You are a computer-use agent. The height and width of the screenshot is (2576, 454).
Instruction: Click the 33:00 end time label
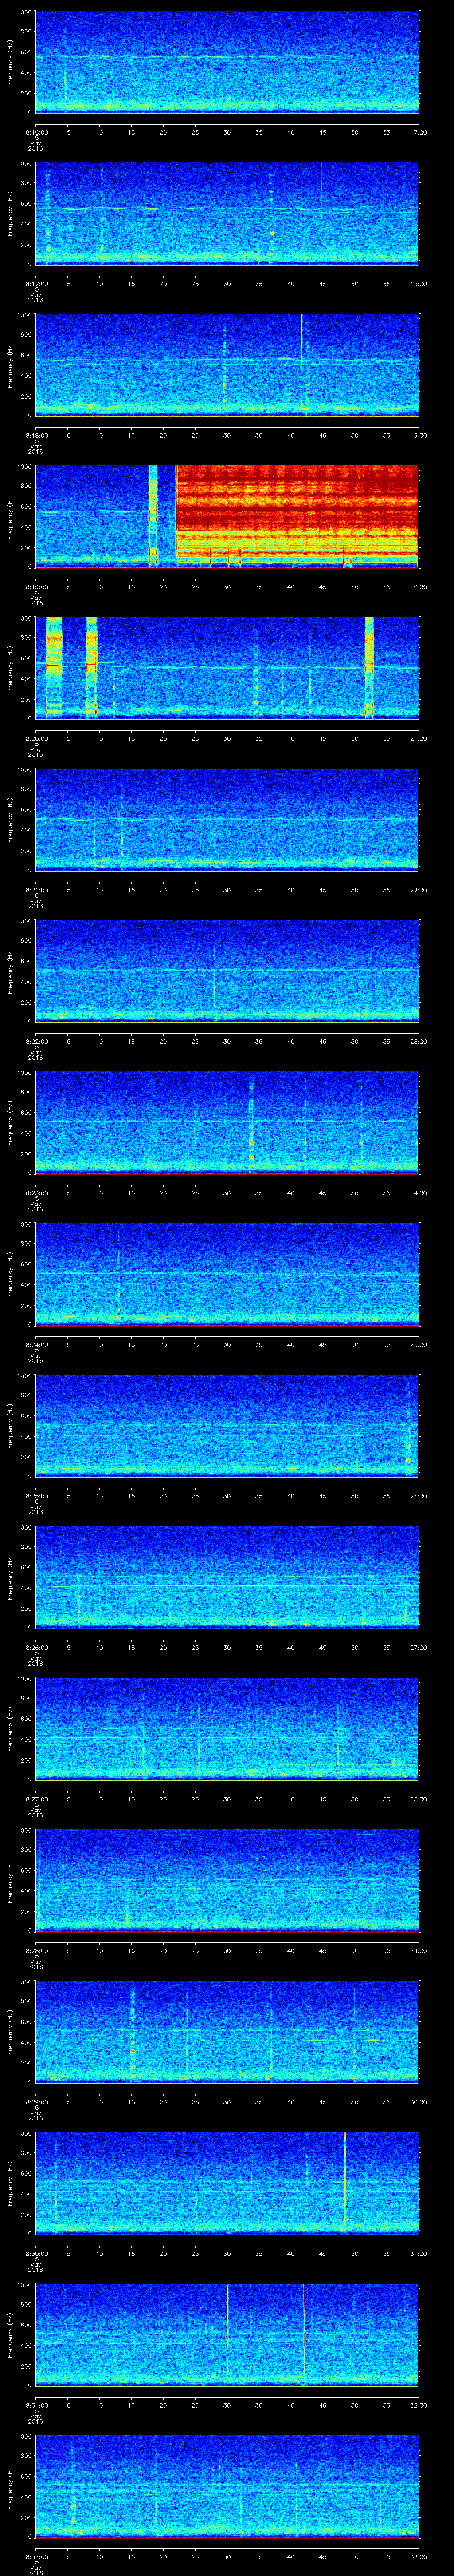tap(419, 2556)
